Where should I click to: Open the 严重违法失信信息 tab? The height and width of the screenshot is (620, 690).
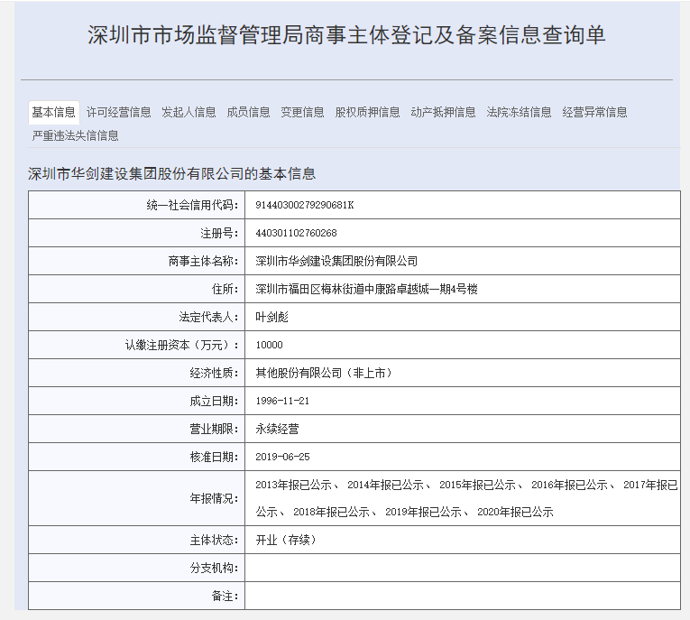(75, 135)
